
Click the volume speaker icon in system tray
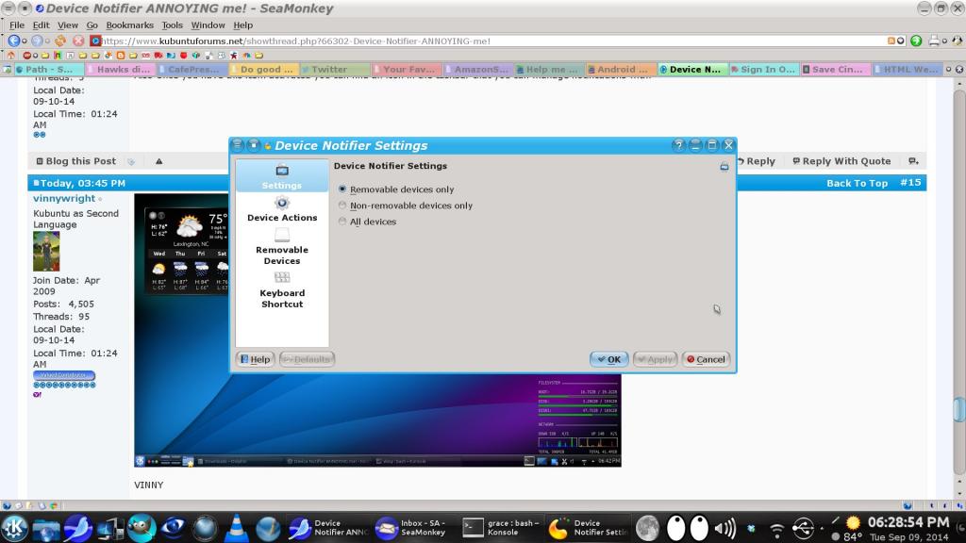pyautogui.click(x=725, y=528)
